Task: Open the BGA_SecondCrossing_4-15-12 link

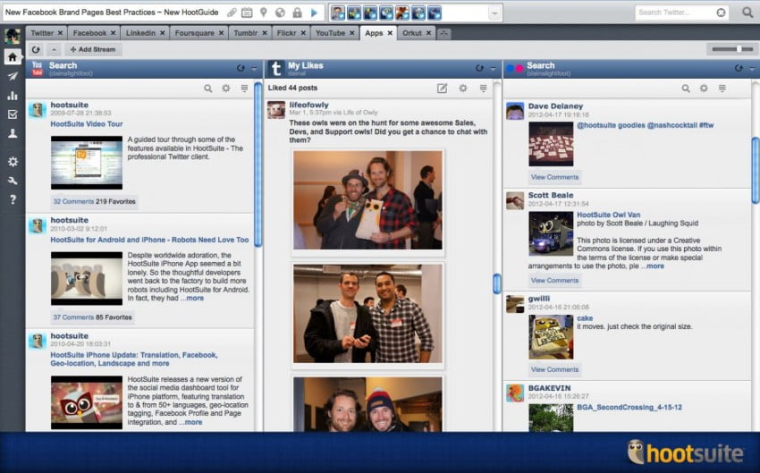Action: click(629, 407)
